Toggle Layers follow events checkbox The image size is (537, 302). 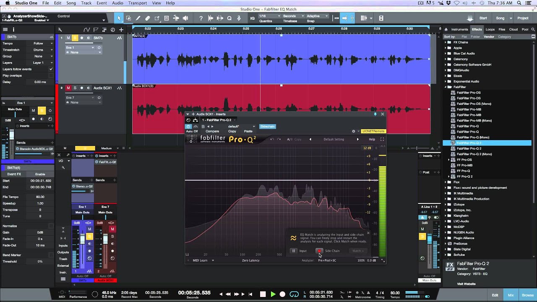[x=51, y=69]
